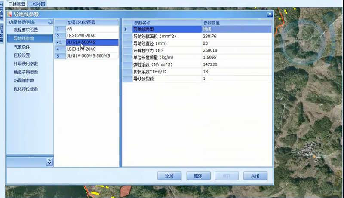Open 区段设置 in the function list
Viewport: 344px width, 198px height.
tap(22, 55)
